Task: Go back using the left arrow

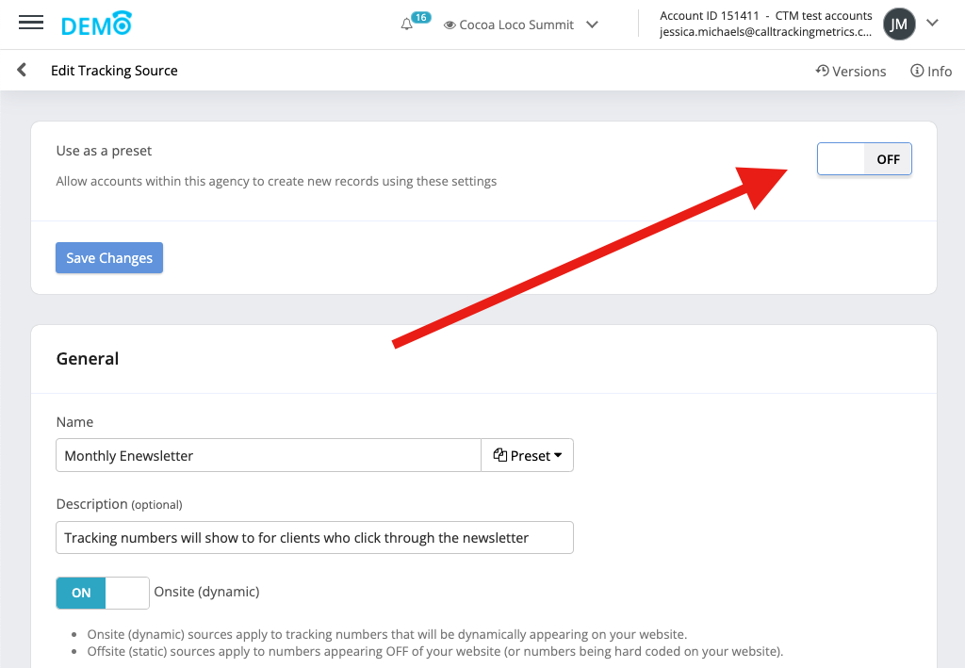Action: 23,70
